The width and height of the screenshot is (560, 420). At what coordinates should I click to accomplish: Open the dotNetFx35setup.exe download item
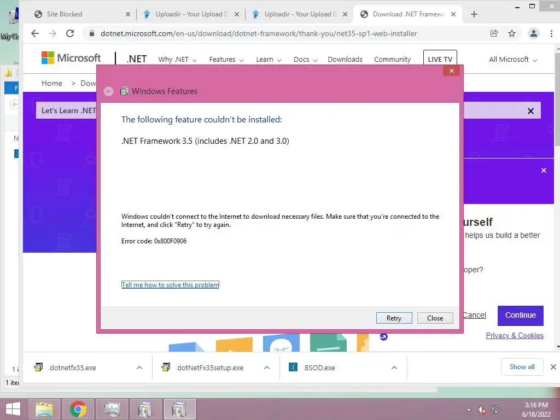215,367
